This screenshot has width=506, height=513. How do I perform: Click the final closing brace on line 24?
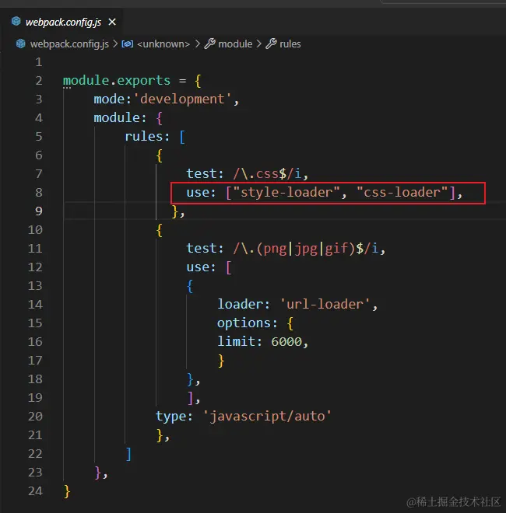(x=67, y=491)
